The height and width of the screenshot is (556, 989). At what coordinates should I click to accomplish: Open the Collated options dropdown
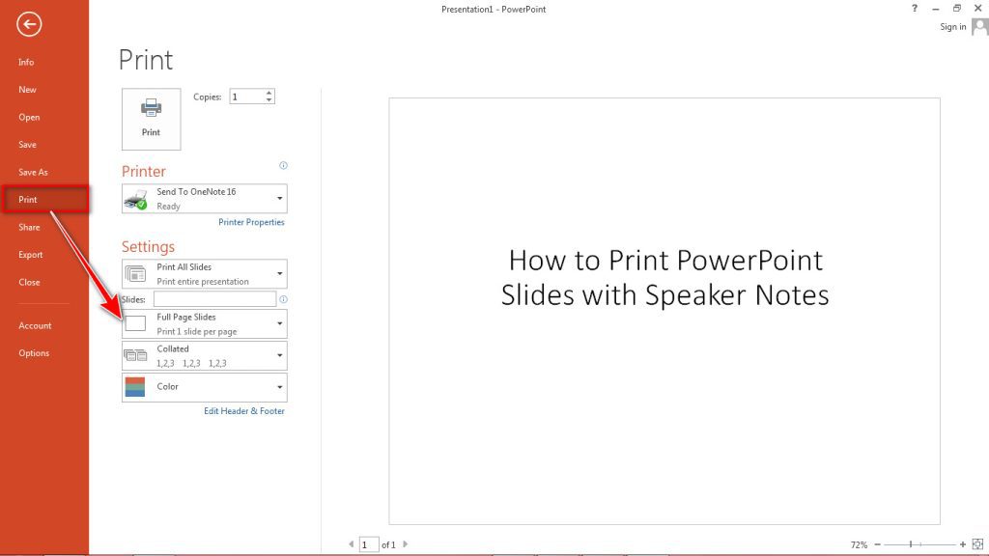(279, 354)
